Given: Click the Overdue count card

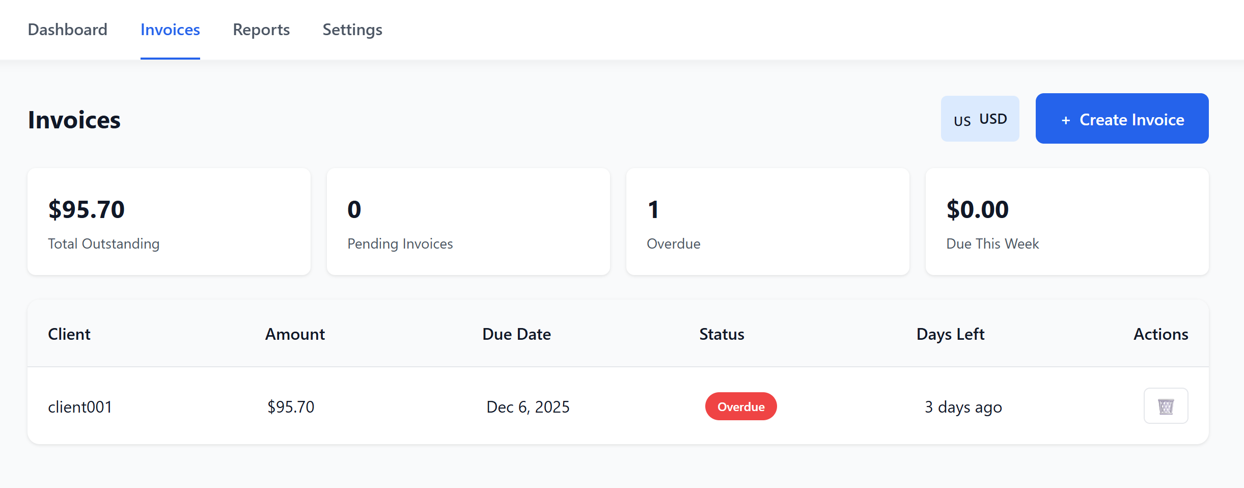Looking at the screenshot, I should [x=767, y=222].
